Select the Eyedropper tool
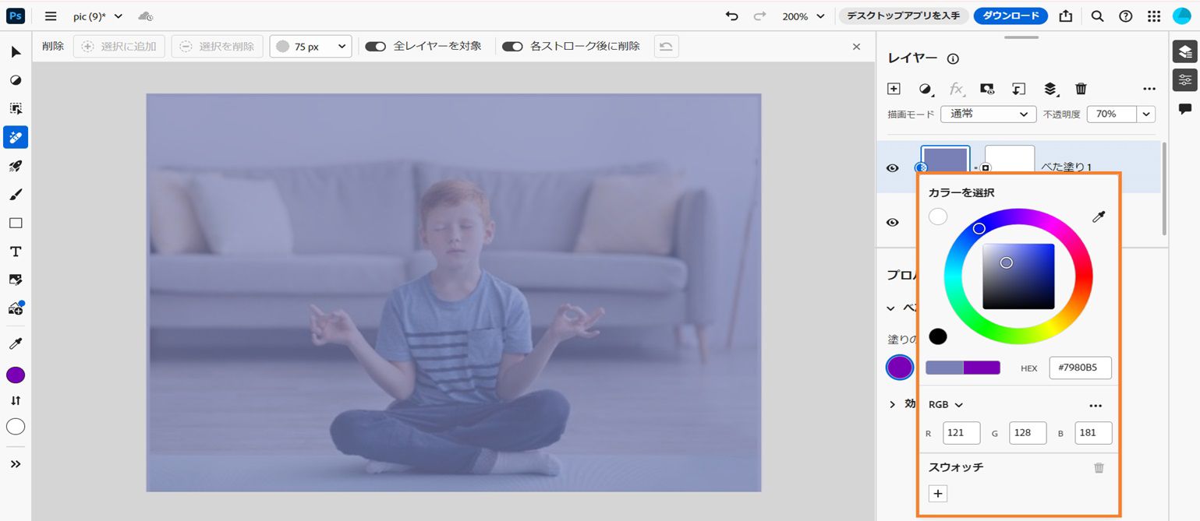Image resolution: width=1200 pixels, height=521 pixels. 16,343
